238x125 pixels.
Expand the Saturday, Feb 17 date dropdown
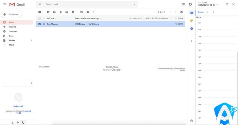click(x=217, y=5)
